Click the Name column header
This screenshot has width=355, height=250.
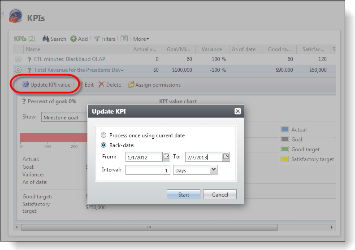pos(33,49)
